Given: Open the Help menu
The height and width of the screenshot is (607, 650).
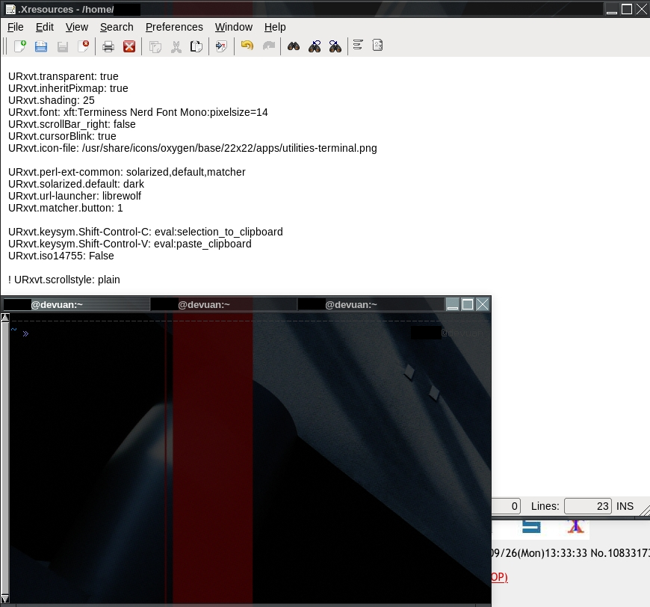Looking at the screenshot, I should coord(275,27).
